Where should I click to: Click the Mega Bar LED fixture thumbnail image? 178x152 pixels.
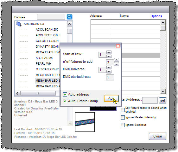[85, 122]
